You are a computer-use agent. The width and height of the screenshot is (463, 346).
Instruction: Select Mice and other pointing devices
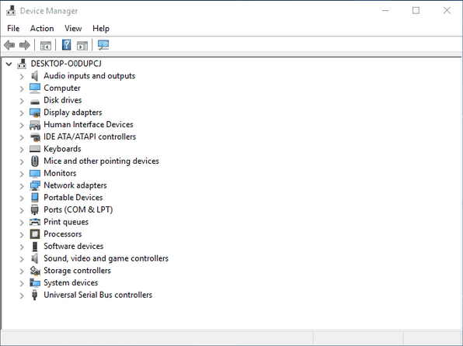point(101,161)
